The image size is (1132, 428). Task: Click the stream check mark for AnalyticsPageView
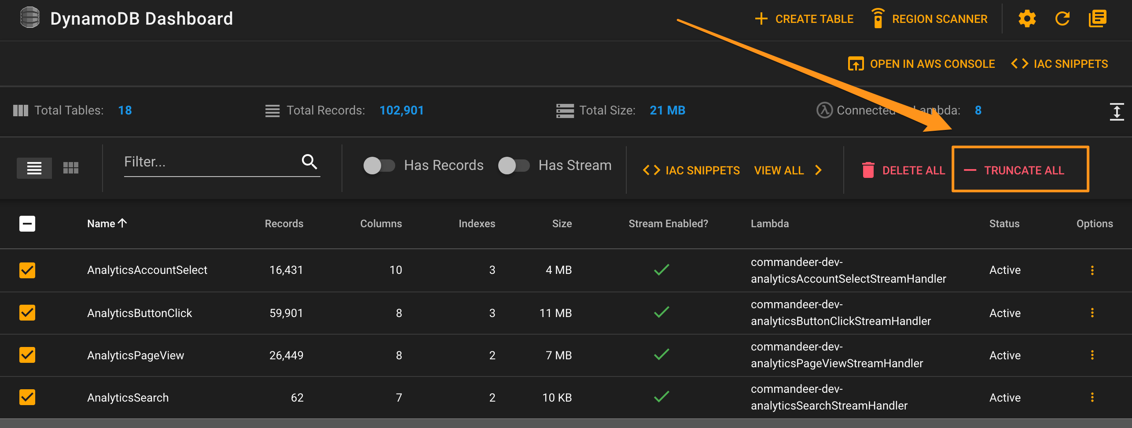[x=662, y=354]
